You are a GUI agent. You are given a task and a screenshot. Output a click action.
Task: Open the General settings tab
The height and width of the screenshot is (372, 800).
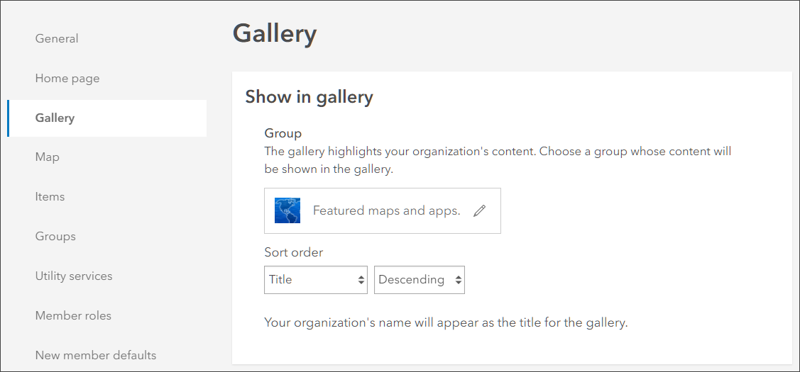[x=57, y=38]
